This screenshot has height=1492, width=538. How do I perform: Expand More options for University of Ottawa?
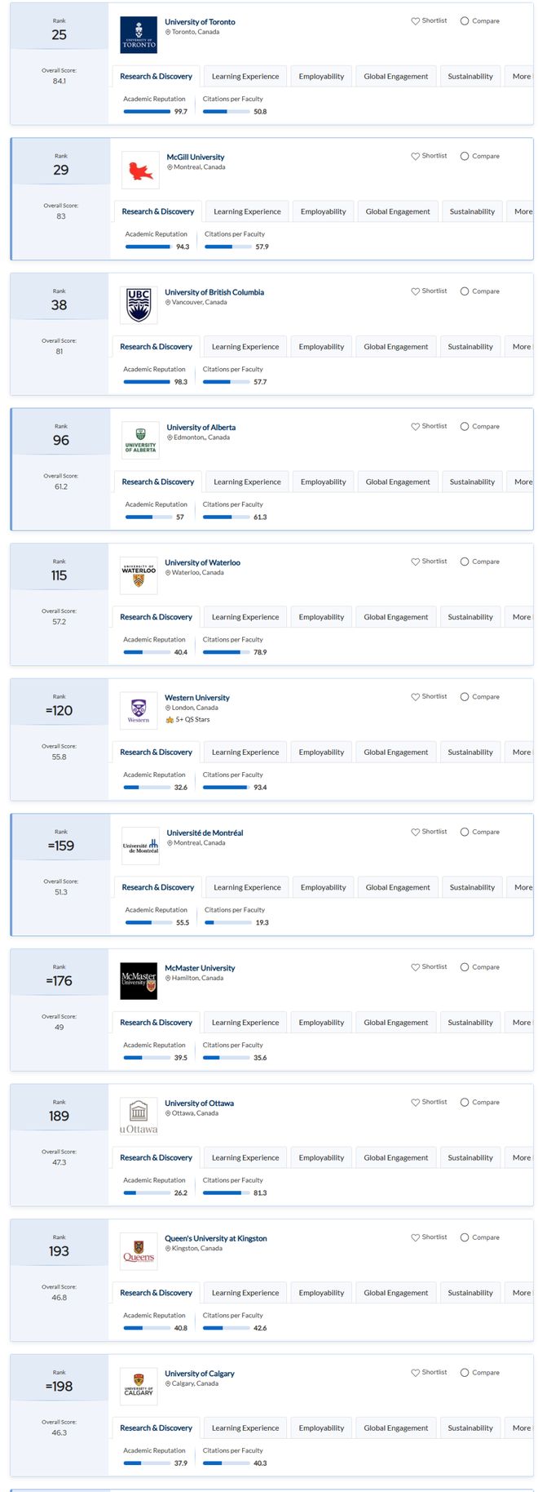(x=522, y=1157)
